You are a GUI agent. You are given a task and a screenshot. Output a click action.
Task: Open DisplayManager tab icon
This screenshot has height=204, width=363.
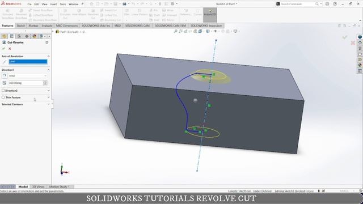35,36
